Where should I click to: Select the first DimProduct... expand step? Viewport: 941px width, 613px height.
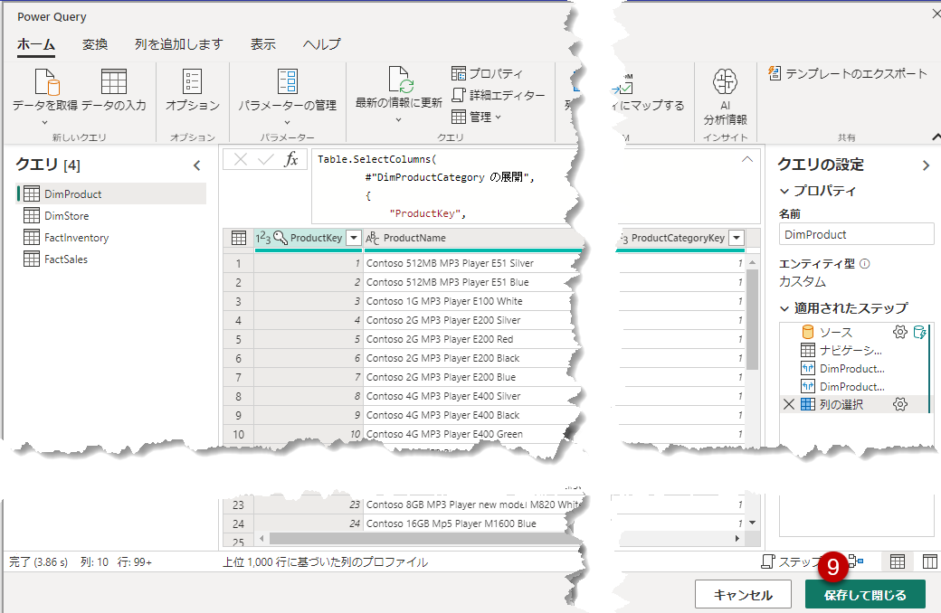tap(851, 368)
